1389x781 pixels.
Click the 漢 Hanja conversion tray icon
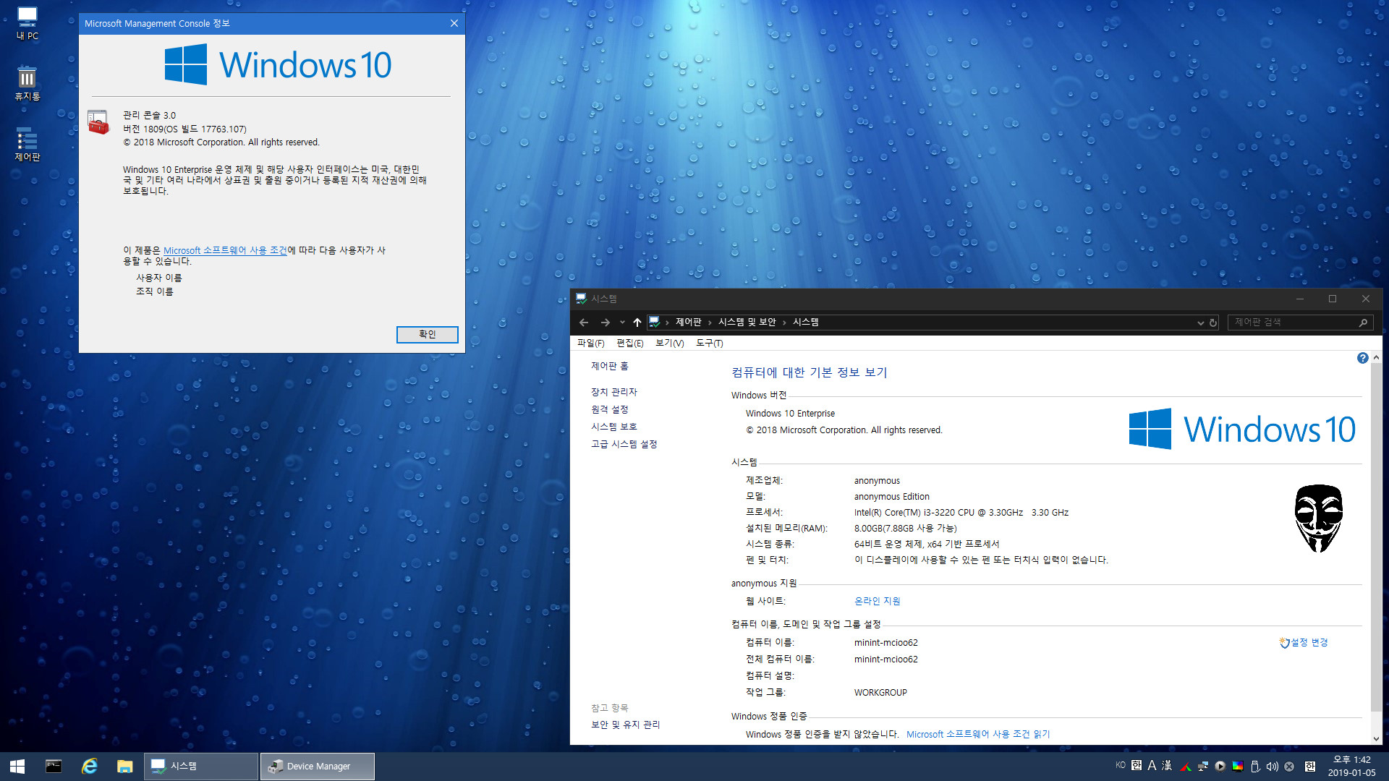pos(1167,765)
